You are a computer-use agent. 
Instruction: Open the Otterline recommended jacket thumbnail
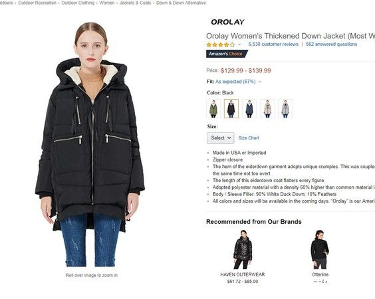pos(320,249)
